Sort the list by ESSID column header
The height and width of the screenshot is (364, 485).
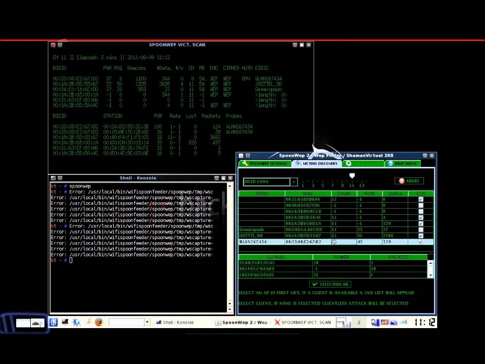(x=262, y=194)
